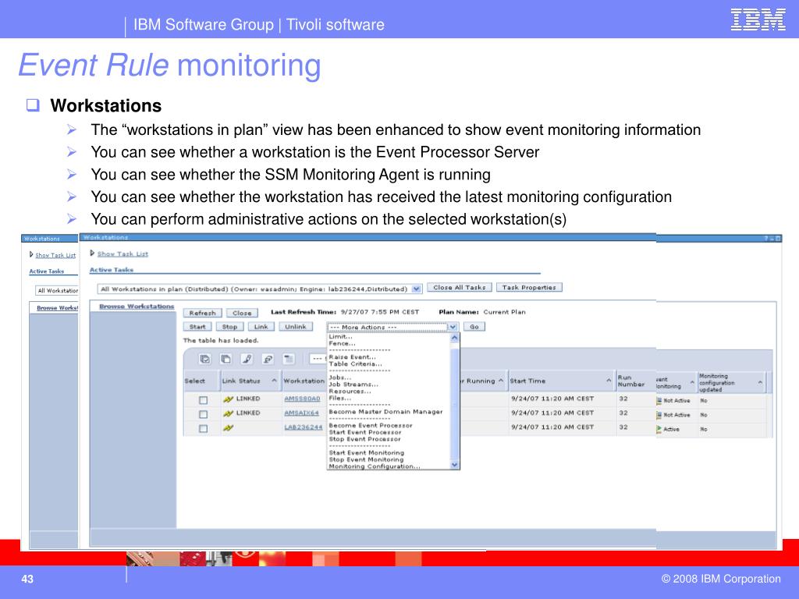Click the fourth table toolbar icon
The height and width of the screenshot is (599, 799).
tap(268, 359)
